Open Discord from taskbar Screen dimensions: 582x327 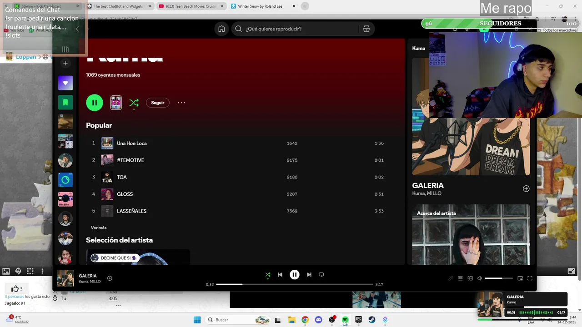(x=318, y=320)
